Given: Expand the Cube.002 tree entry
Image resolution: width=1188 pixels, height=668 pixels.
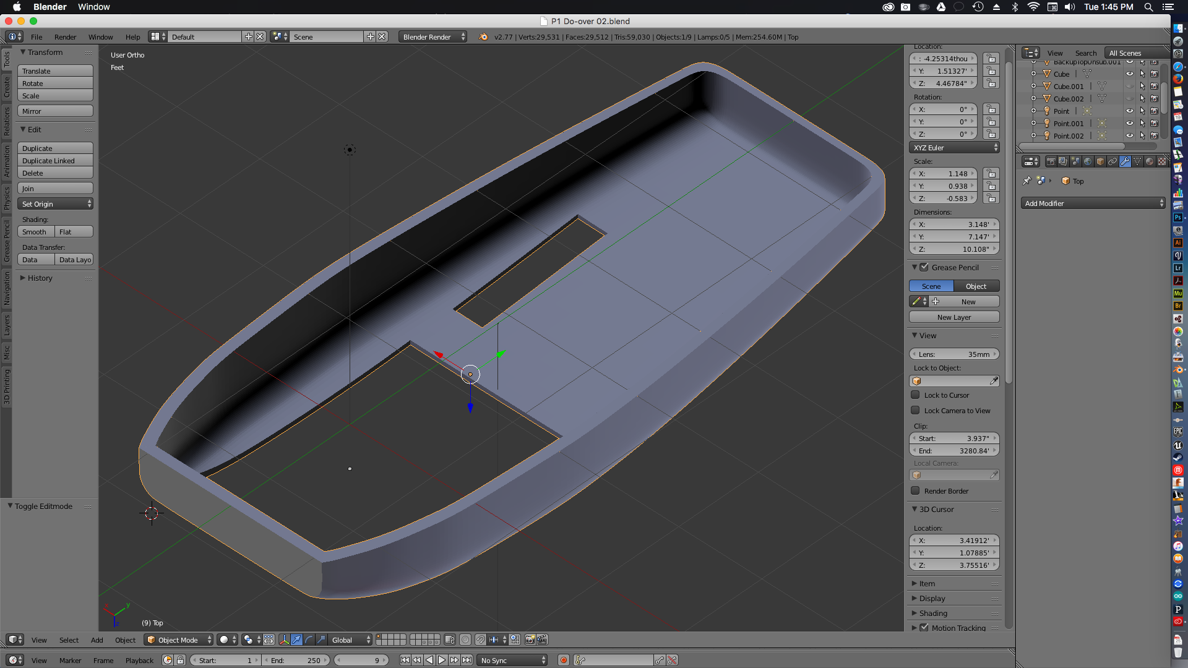Looking at the screenshot, I should click(x=1033, y=98).
